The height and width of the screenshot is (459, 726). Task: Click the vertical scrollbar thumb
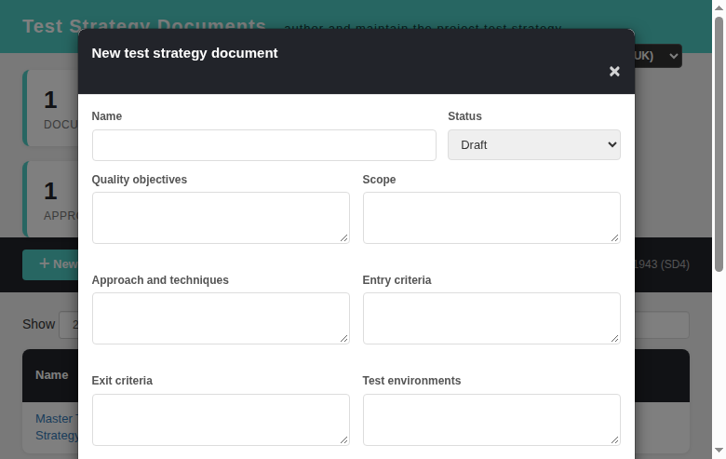pos(719,144)
